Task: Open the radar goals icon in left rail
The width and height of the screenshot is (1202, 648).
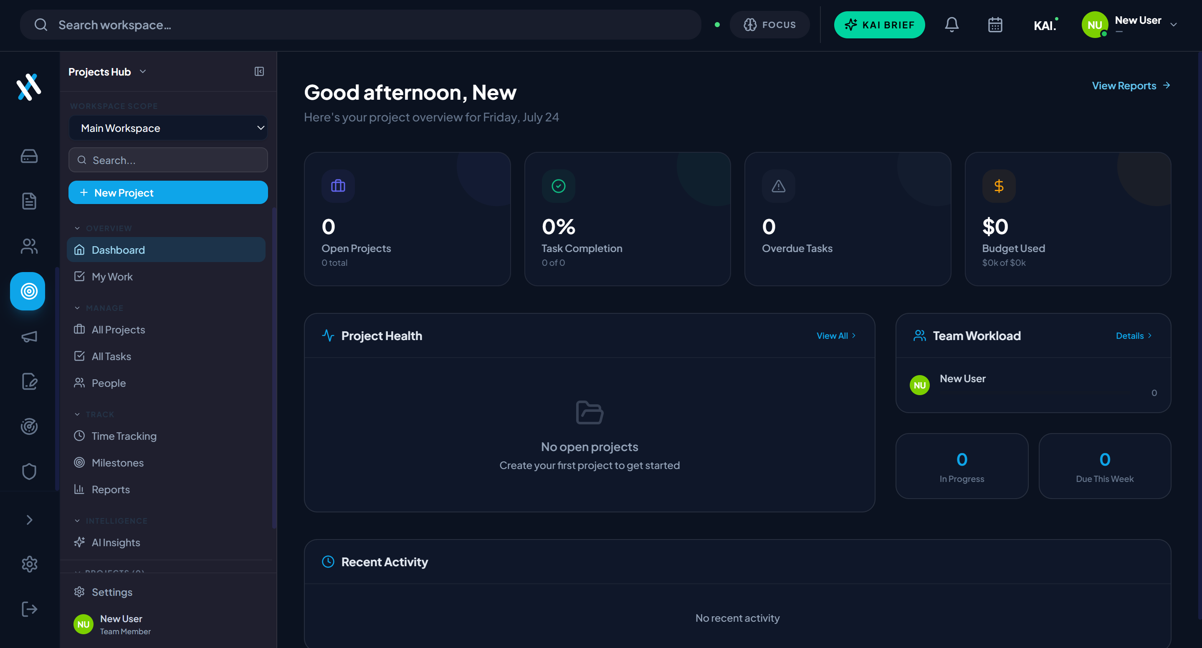Action: tap(29, 426)
